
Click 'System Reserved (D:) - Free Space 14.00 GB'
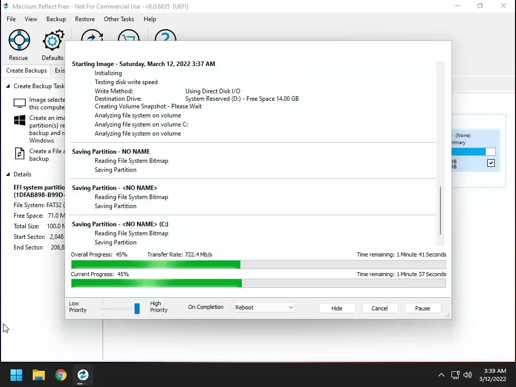pos(242,99)
